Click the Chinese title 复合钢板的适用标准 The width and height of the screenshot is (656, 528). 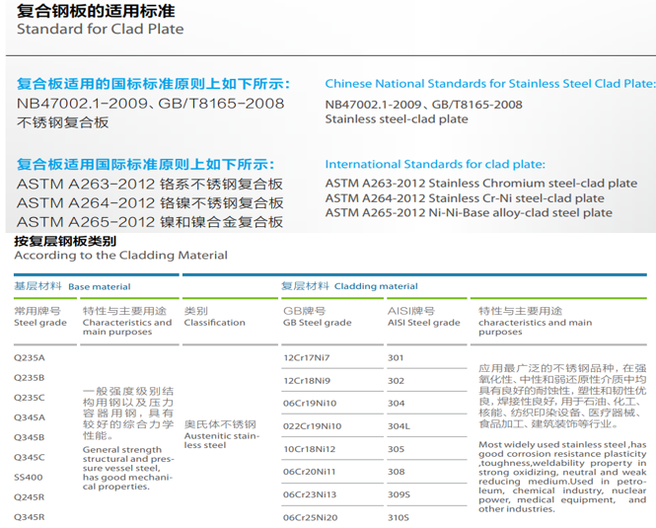(96, 9)
